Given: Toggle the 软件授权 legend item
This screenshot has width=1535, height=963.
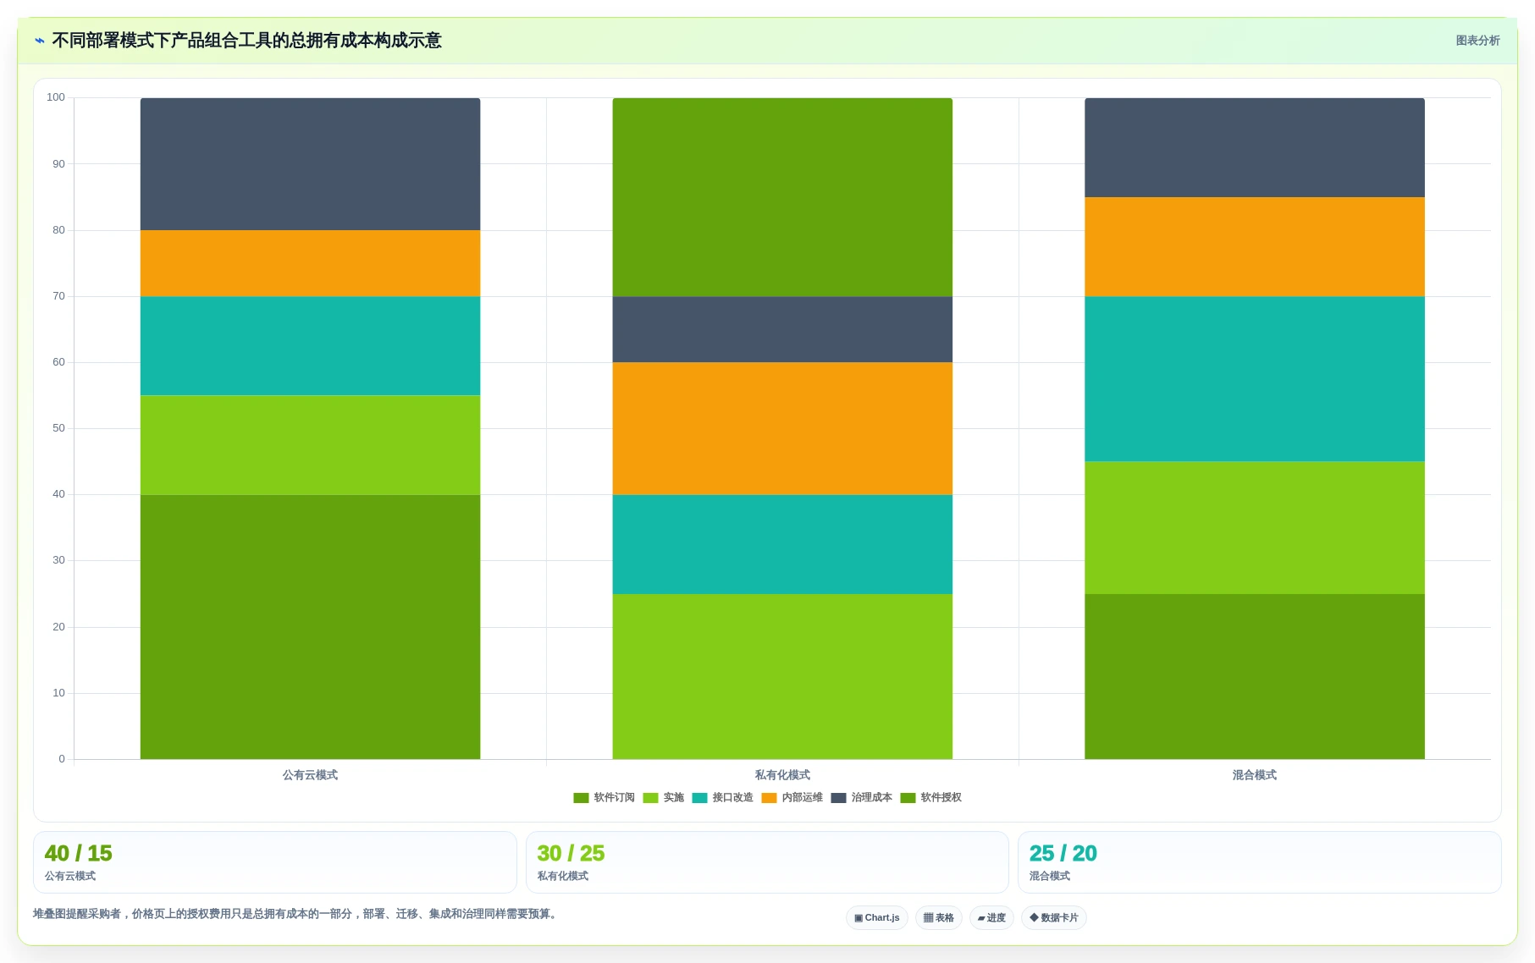Looking at the screenshot, I should [930, 797].
